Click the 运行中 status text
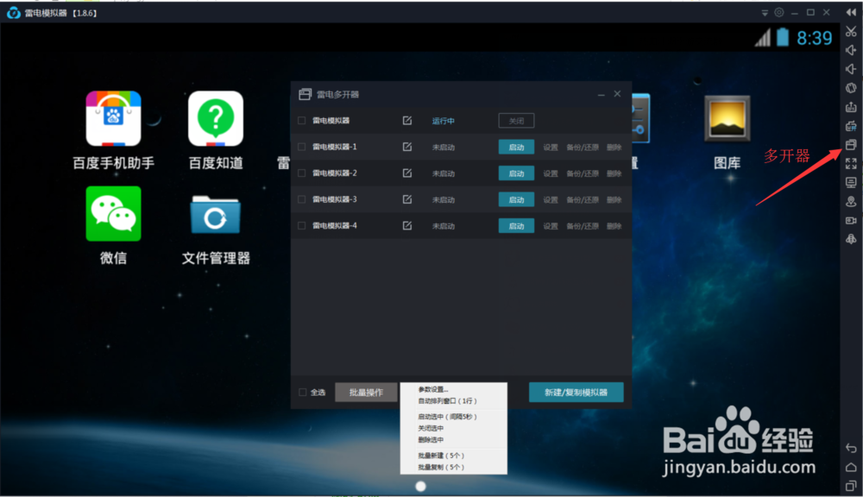The width and height of the screenshot is (863, 497). coord(443,121)
